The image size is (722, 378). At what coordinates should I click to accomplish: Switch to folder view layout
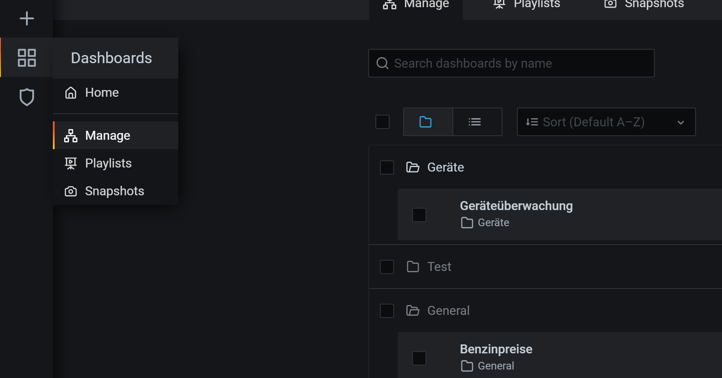click(428, 122)
